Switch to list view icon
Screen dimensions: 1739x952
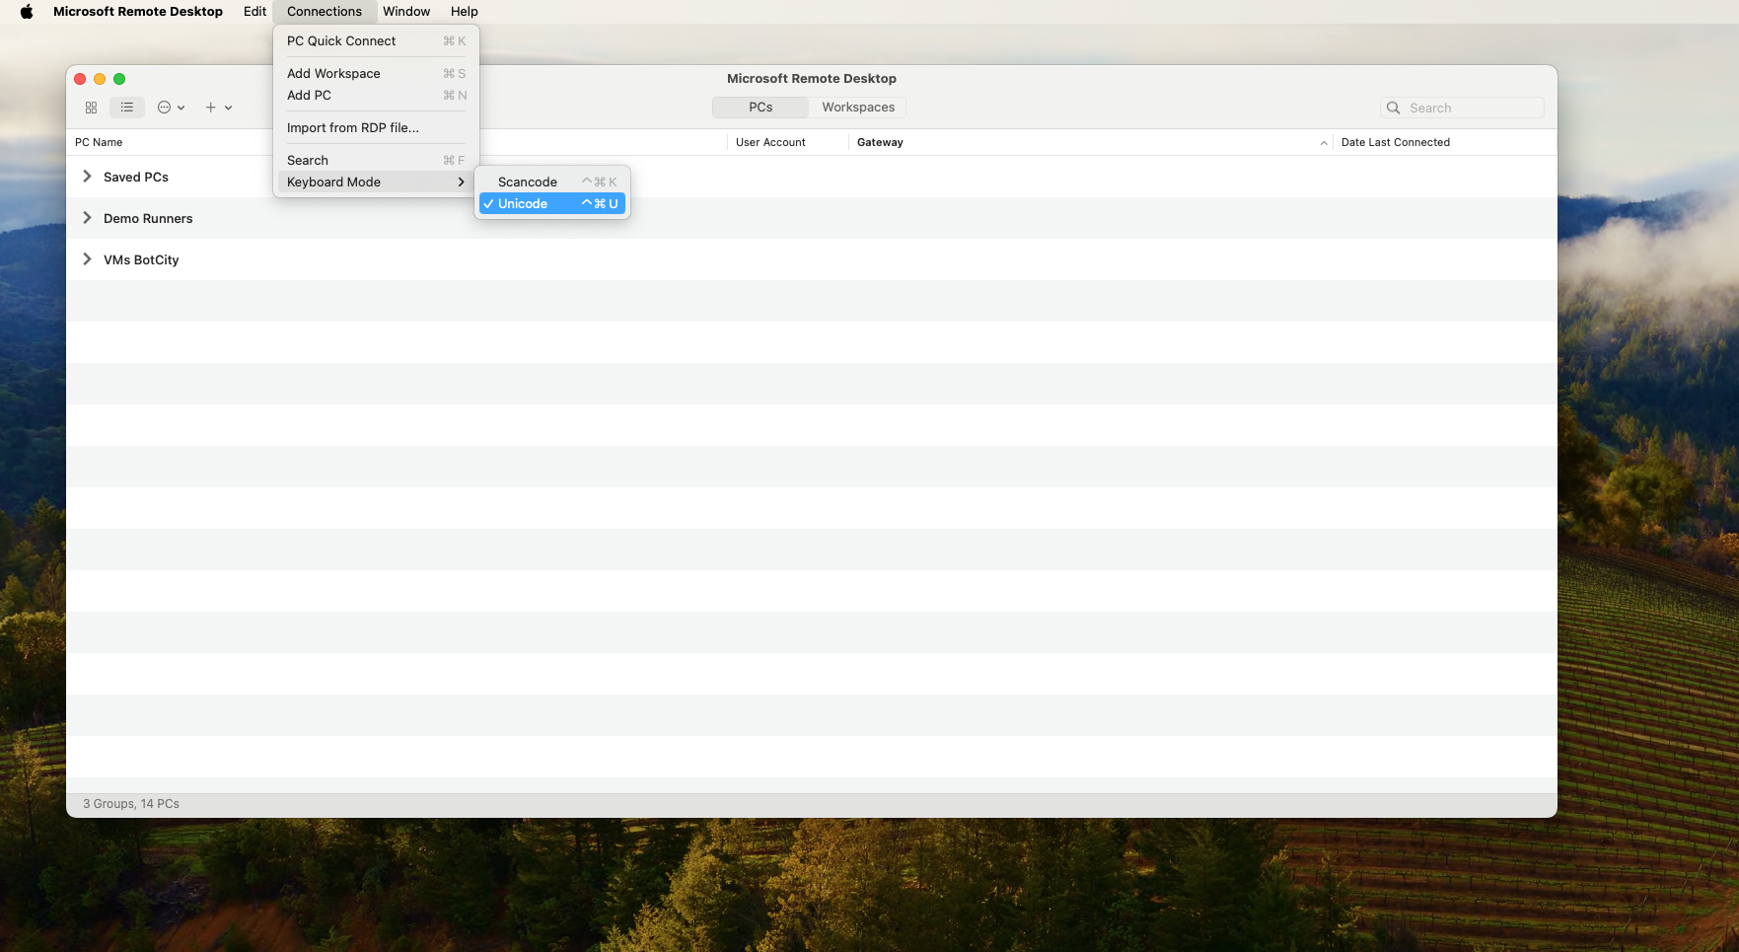127,108
